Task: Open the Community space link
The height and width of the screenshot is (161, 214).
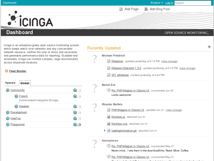Action: (x=18, y=90)
